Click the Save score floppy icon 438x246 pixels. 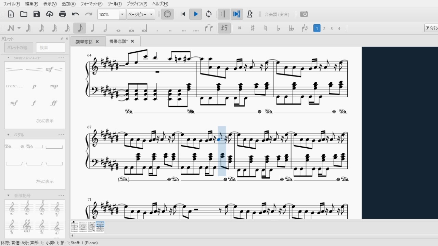click(x=37, y=14)
